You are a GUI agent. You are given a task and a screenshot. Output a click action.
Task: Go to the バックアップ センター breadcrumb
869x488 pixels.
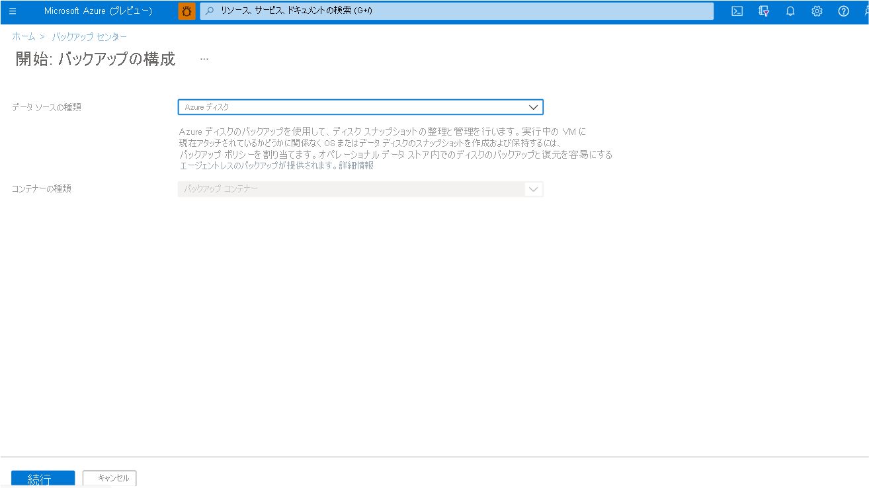tap(89, 36)
